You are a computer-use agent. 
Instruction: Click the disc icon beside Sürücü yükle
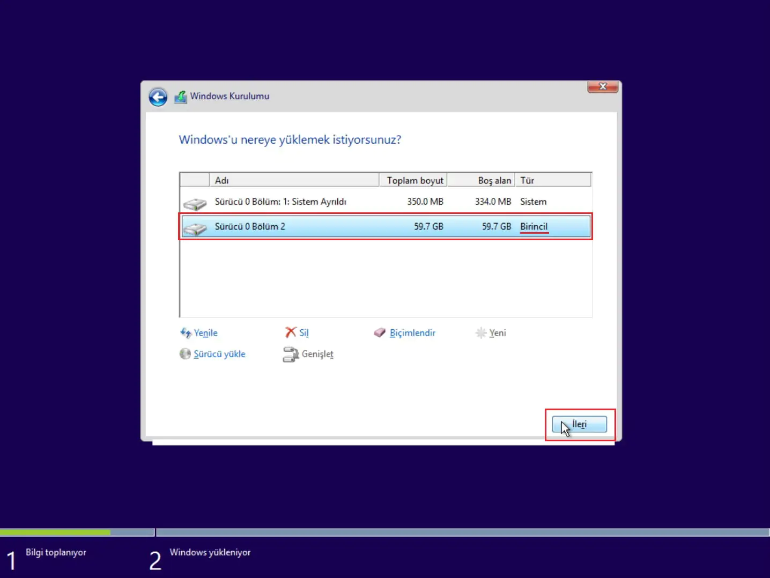pos(185,354)
